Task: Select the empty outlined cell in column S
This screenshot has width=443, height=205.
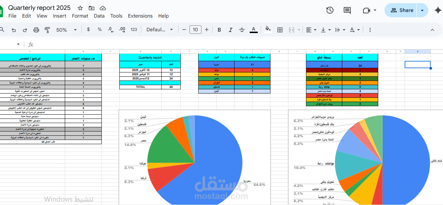Action: click(x=418, y=64)
